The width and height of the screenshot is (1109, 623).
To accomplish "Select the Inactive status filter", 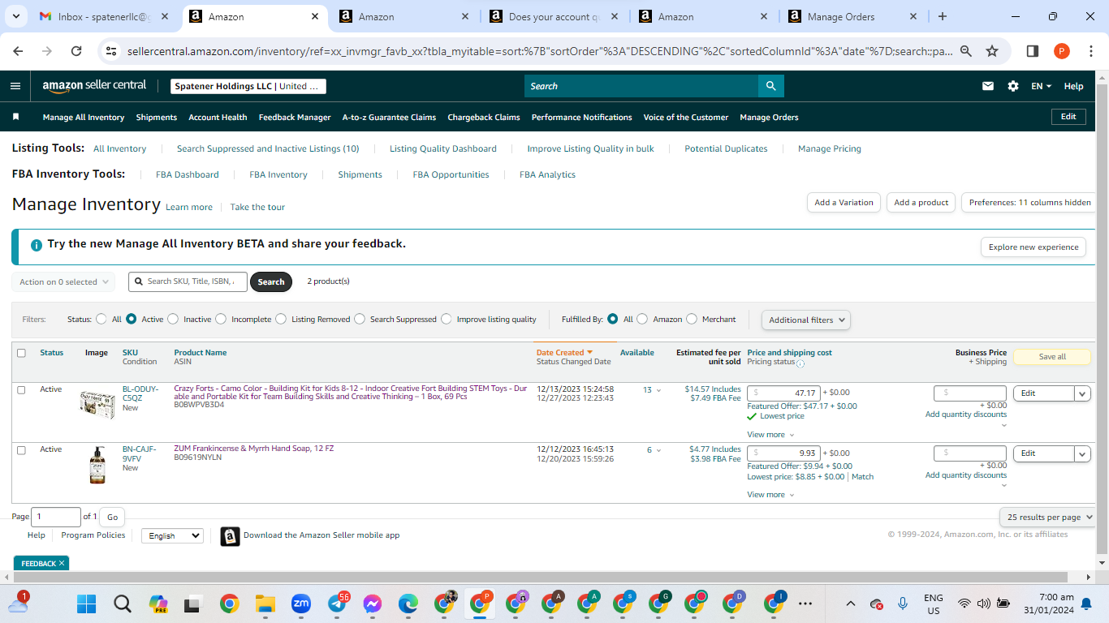I will tap(173, 319).
